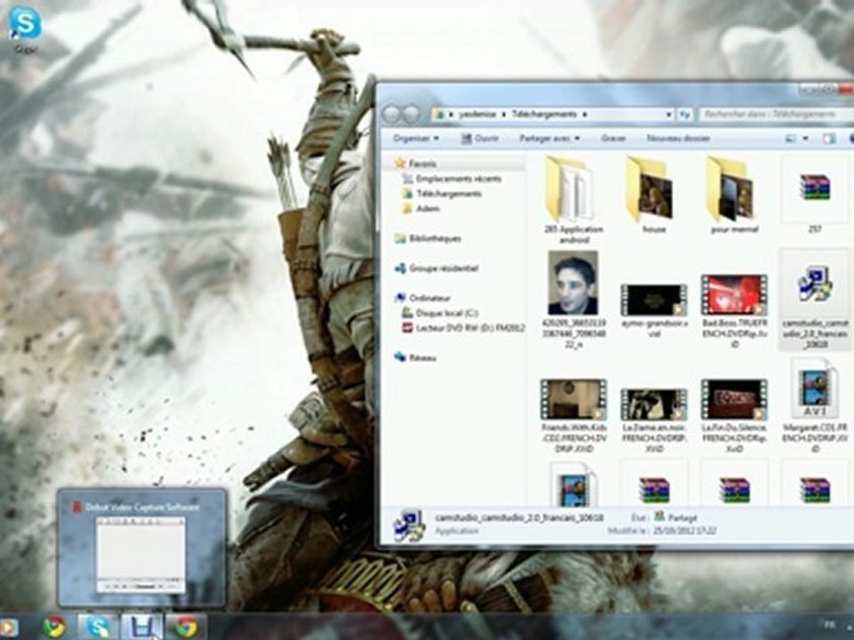
Task: Go back in Explorer navigation
Action: (391, 115)
